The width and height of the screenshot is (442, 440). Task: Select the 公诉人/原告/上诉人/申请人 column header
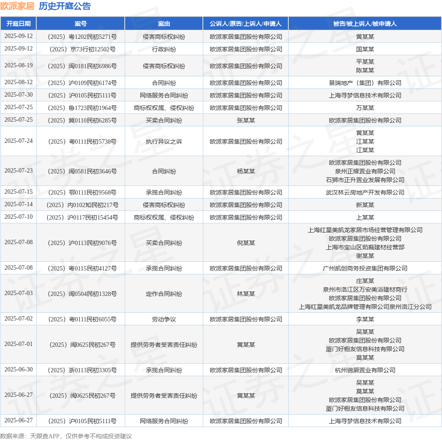pyautogui.click(x=246, y=24)
